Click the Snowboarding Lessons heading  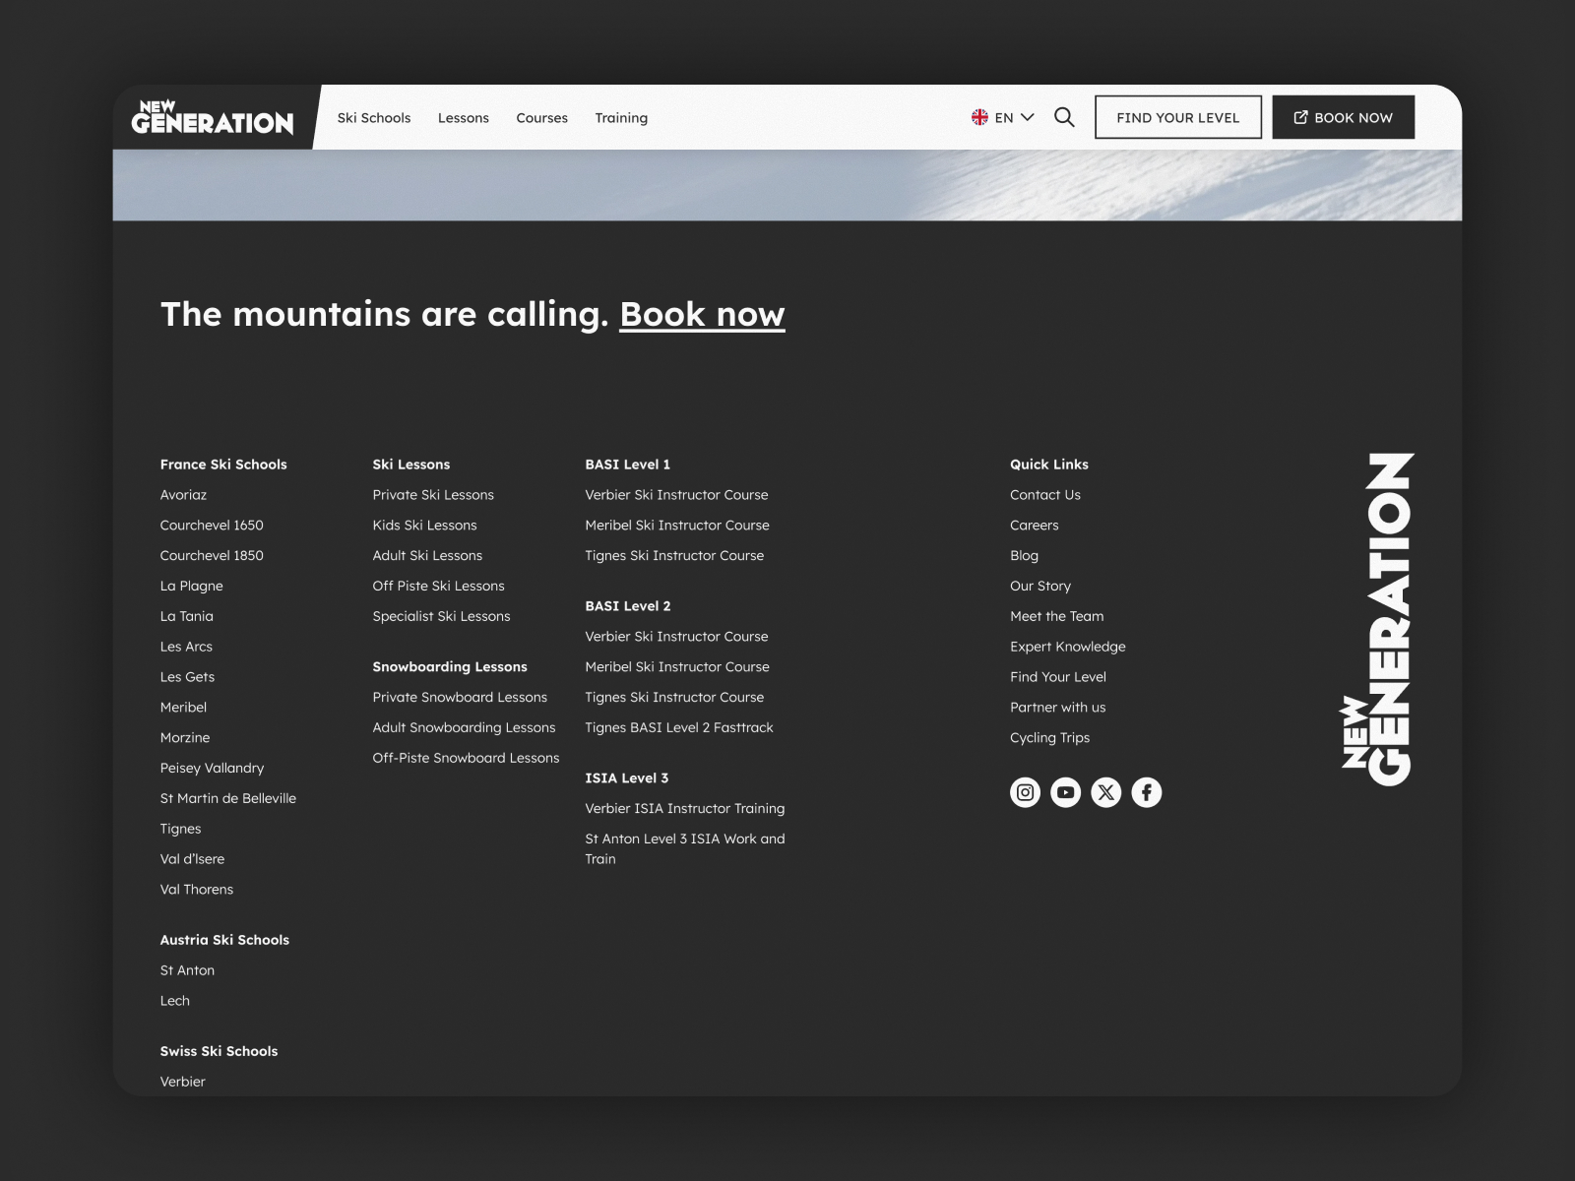(450, 667)
